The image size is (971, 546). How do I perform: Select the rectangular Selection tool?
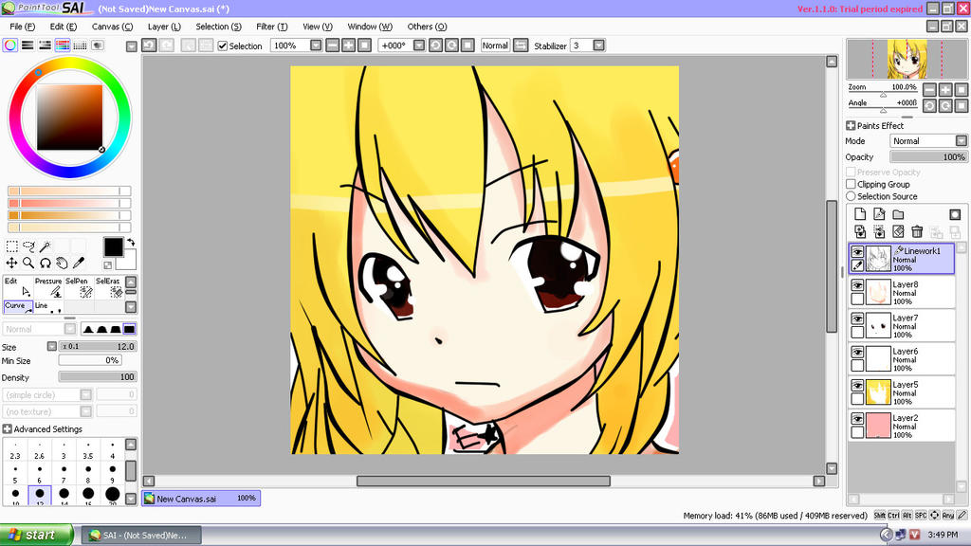pyautogui.click(x=11, y=246)
